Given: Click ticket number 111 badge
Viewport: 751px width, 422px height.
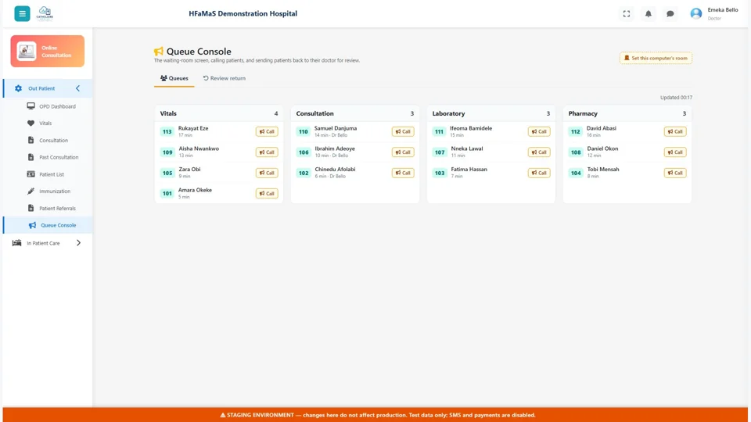Looking at the screenshot, I should [x=439, y=131].
